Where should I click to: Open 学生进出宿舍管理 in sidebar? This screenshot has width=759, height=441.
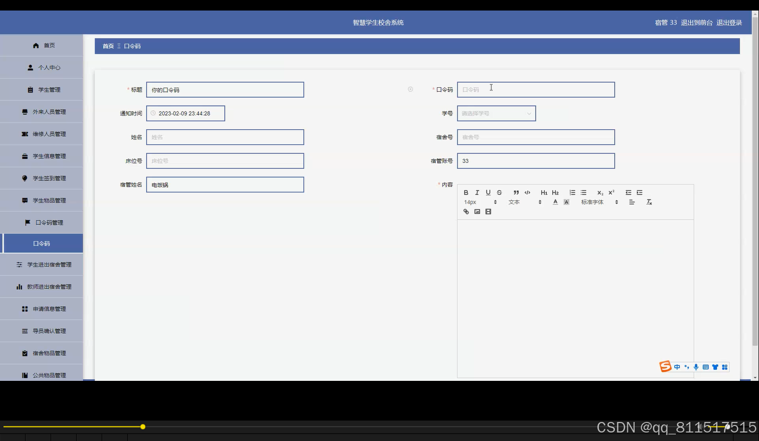point(42,265)
